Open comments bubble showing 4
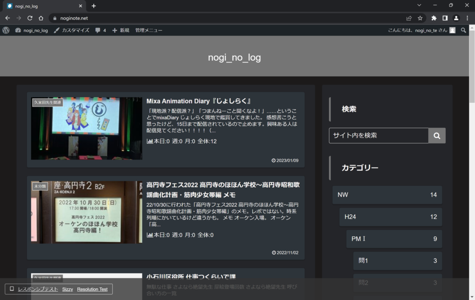Screen dimensions: 475x300 tap(101, 30)
